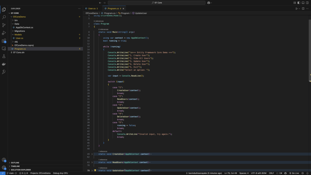Open the Extensions view
The height and width of the screenshot is (175, 311).
tap(4, 41)
